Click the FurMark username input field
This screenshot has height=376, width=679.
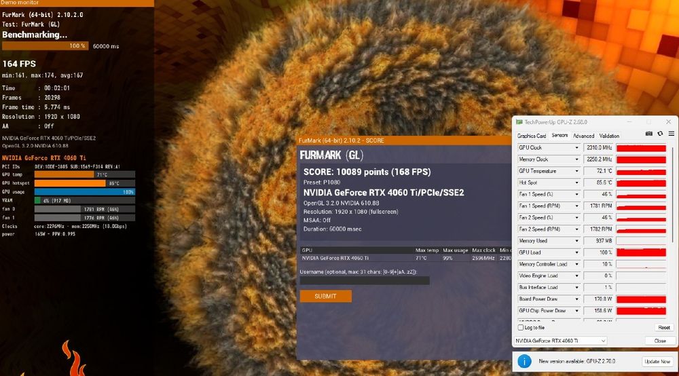(365, 281)
